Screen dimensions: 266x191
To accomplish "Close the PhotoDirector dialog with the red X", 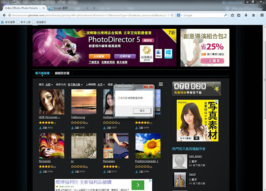I will point(148,87).
